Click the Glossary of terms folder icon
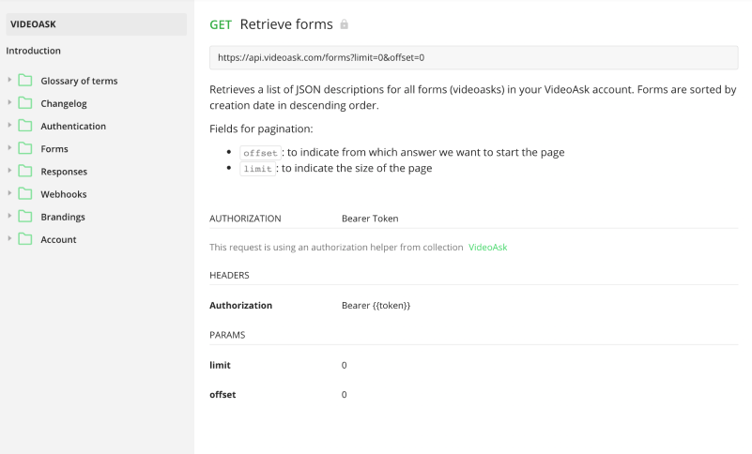The image size is (752, 454). 24,81
